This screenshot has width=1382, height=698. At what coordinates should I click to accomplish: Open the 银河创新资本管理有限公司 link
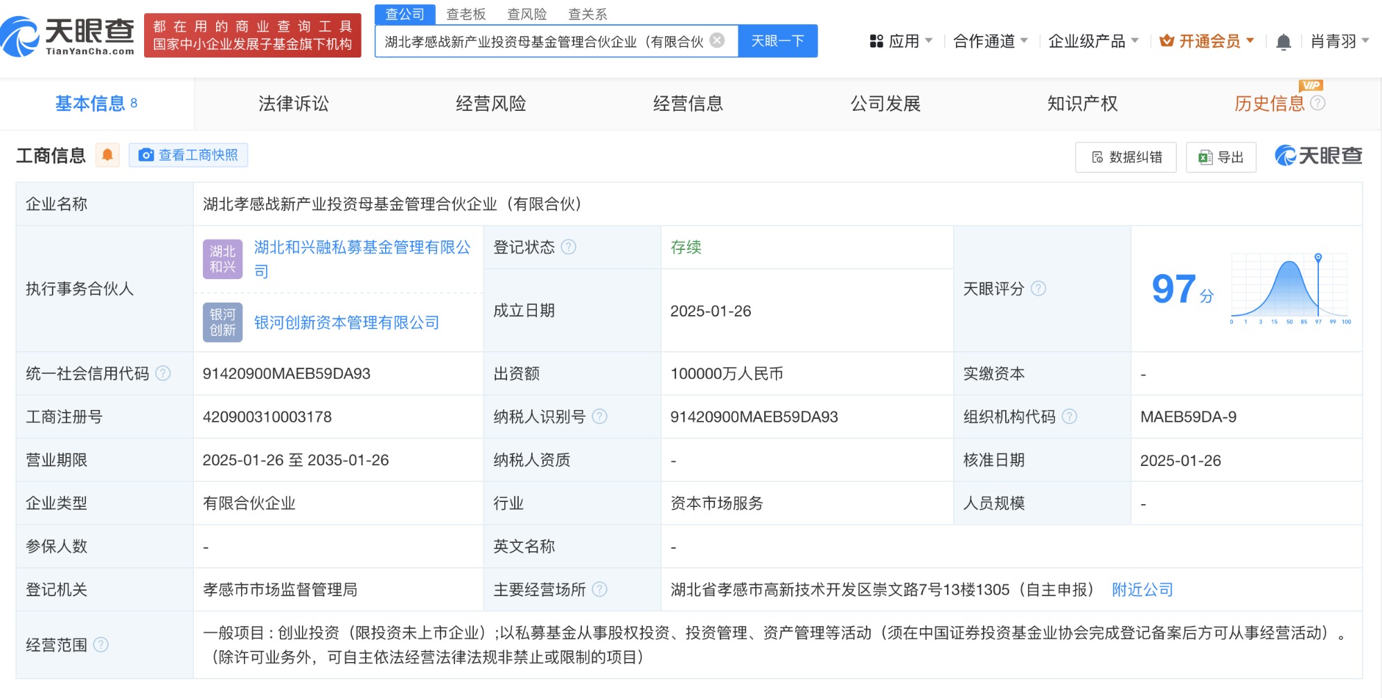pos(346,323)
